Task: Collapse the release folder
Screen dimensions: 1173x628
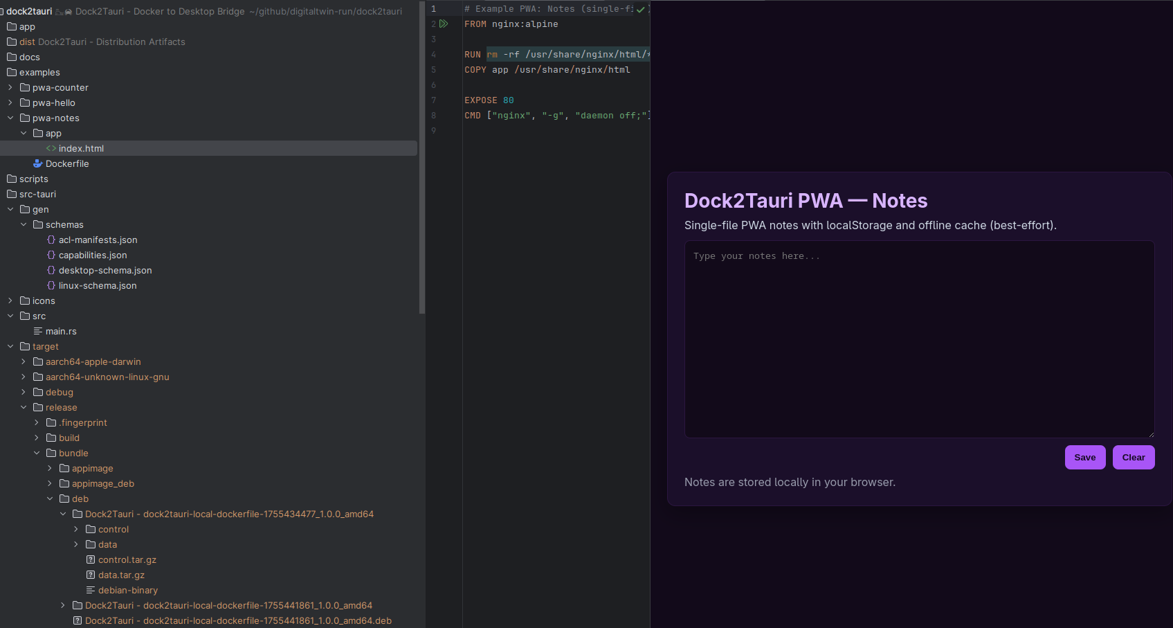Action: coord(24,407)
